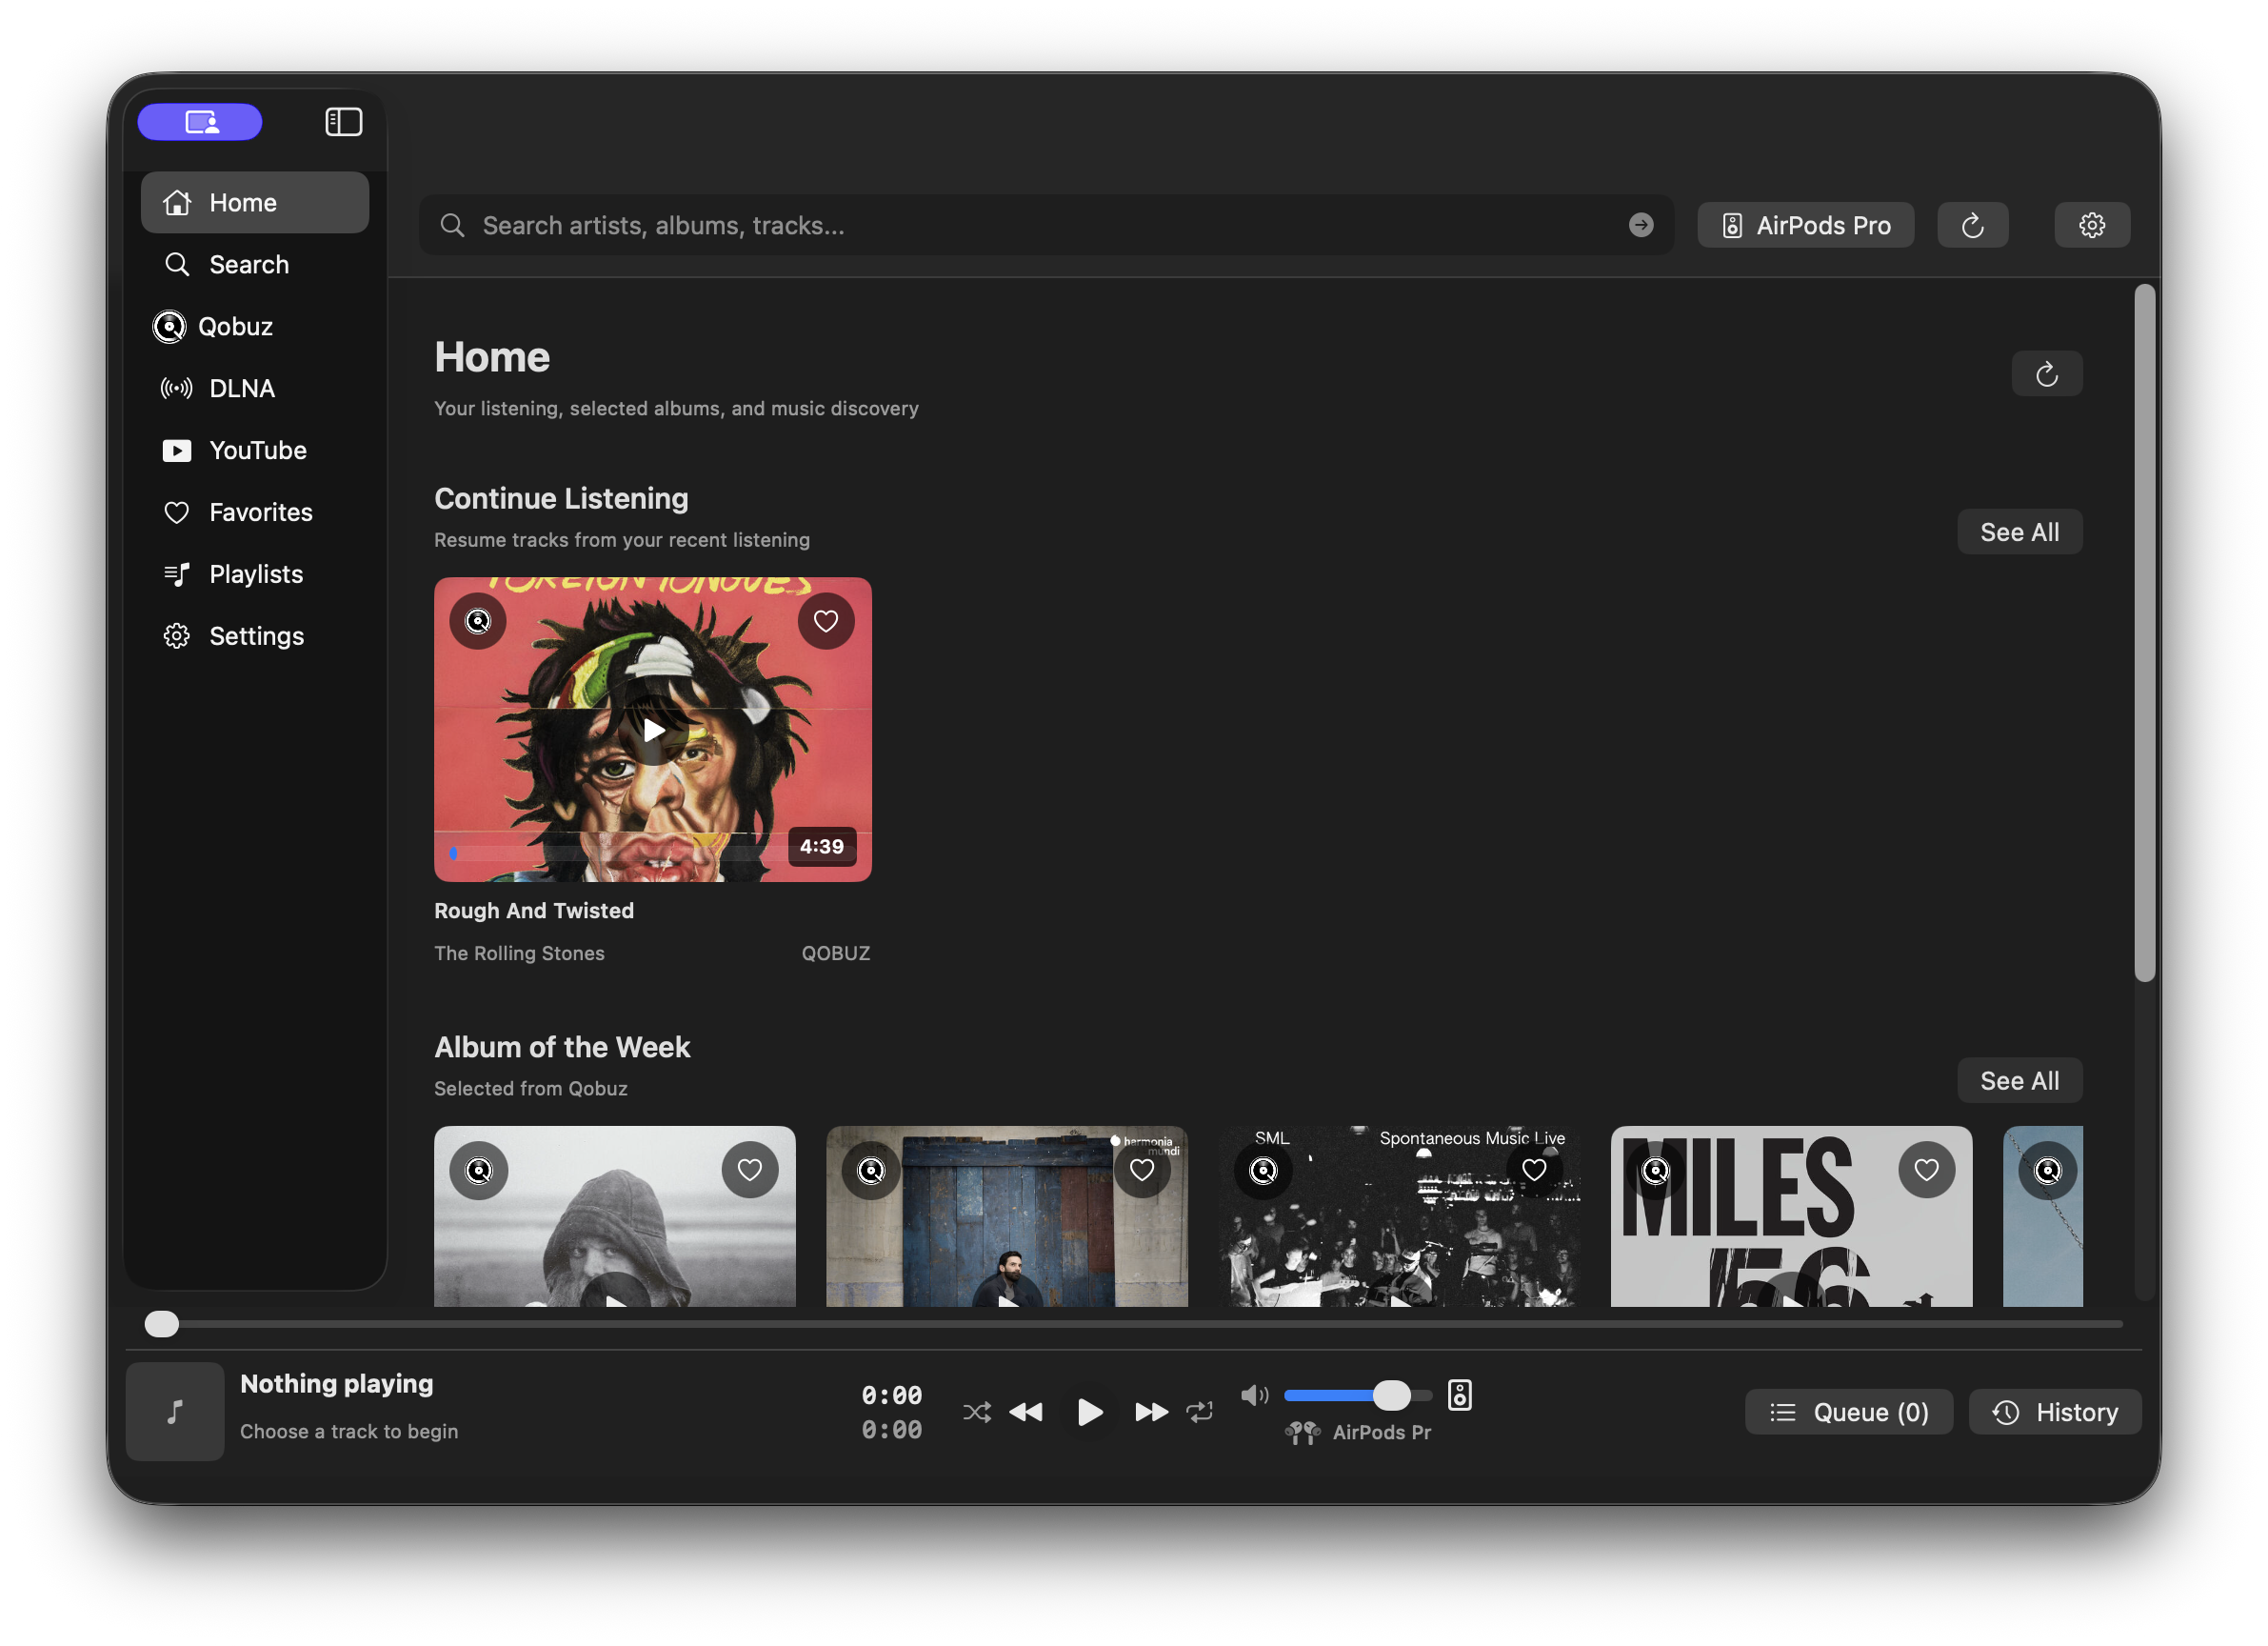The width and height of the screenshot is (2268, 1646).
Task: Open the History panel
Action: (x=2054, y=1412)
